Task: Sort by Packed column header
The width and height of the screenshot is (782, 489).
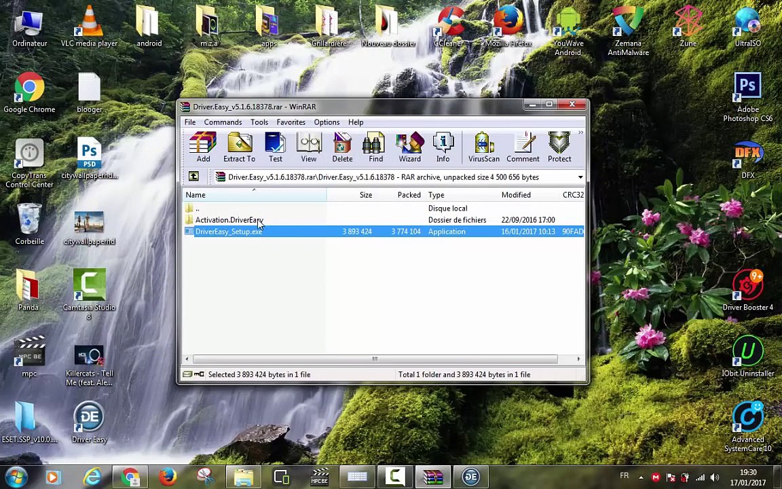Action: click(x=400, y=195)
